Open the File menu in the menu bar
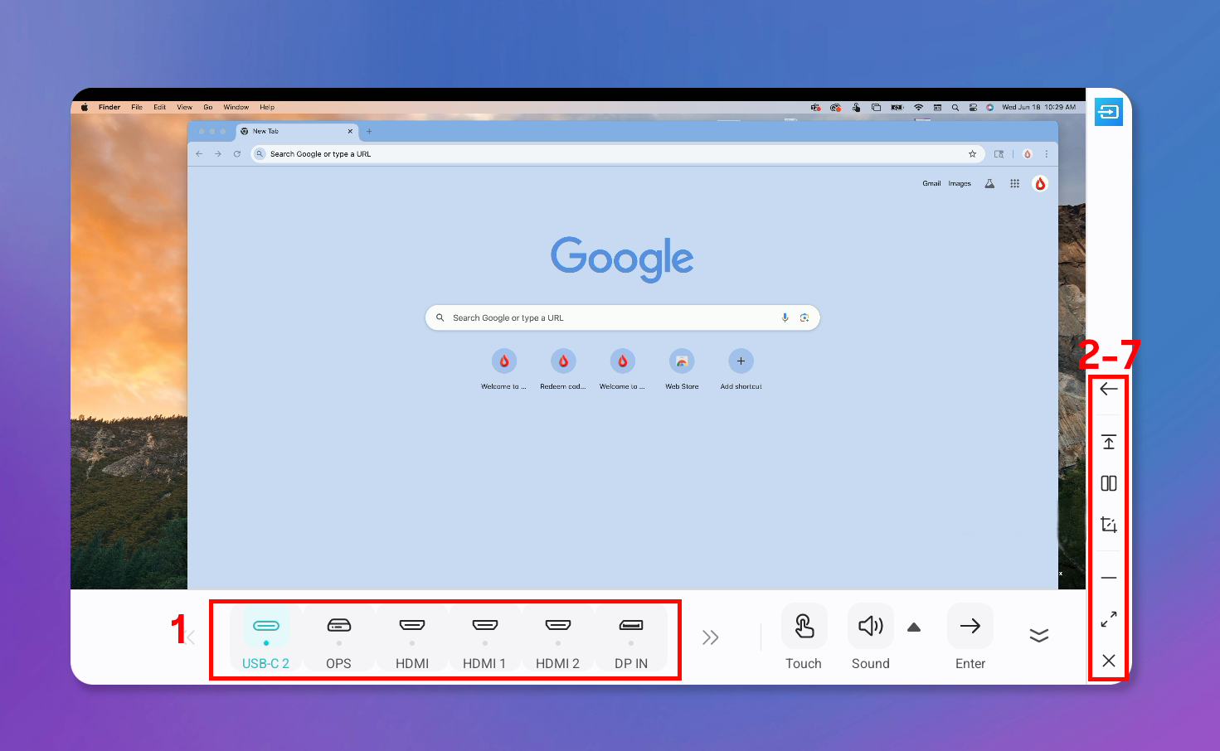1220x751 pixels. click(x=137, y=107)
